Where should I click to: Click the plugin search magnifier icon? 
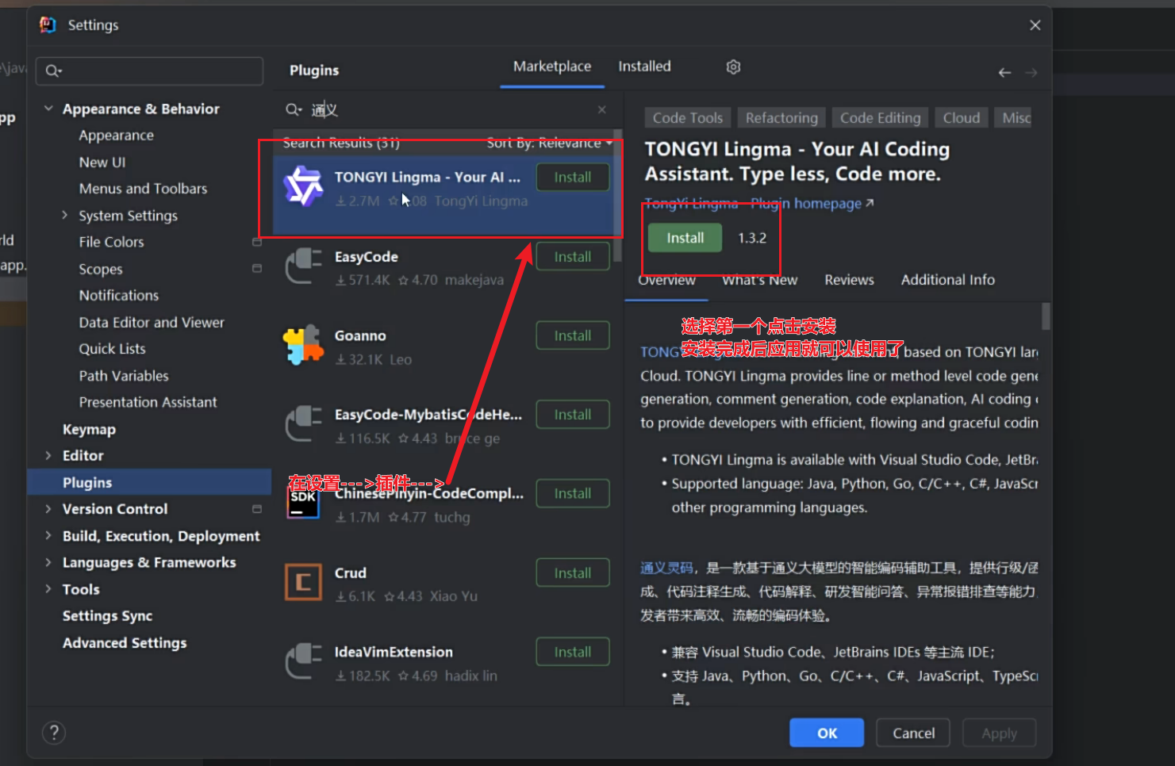coord(293,109)
